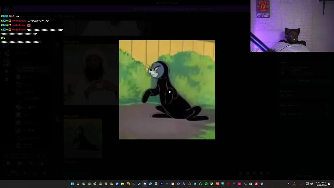The height and width of the screenshot is (188, 334).
Task: Open the Xbox app from the taskbar
Action: point(212,184)
